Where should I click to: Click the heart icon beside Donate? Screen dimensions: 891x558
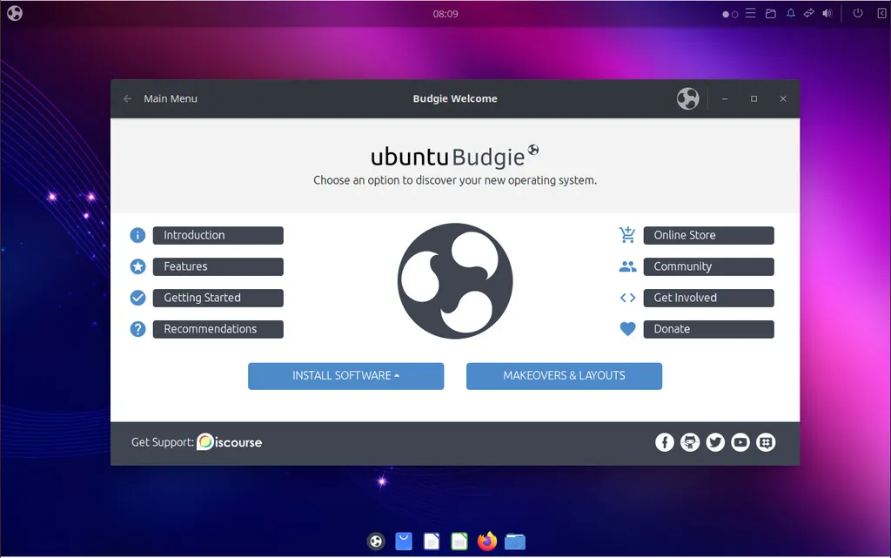pos(627,329)
